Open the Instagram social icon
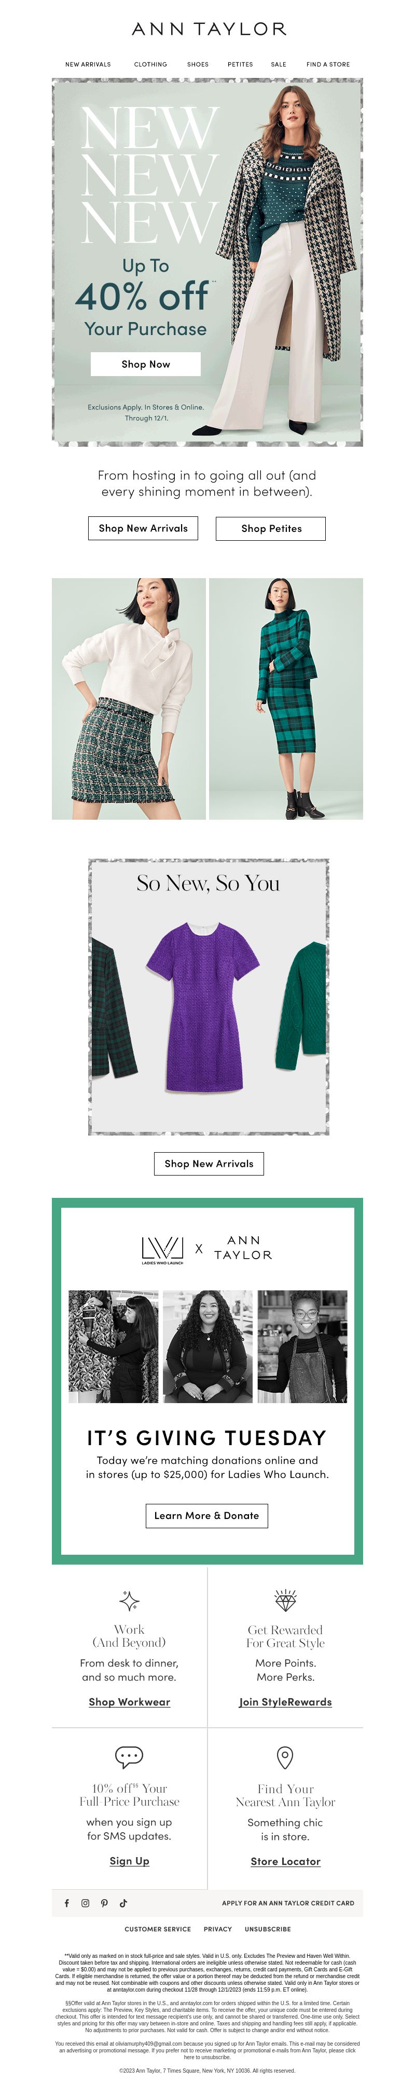The width and height of the screenshot is (415, 2082). coord(86,1903)
